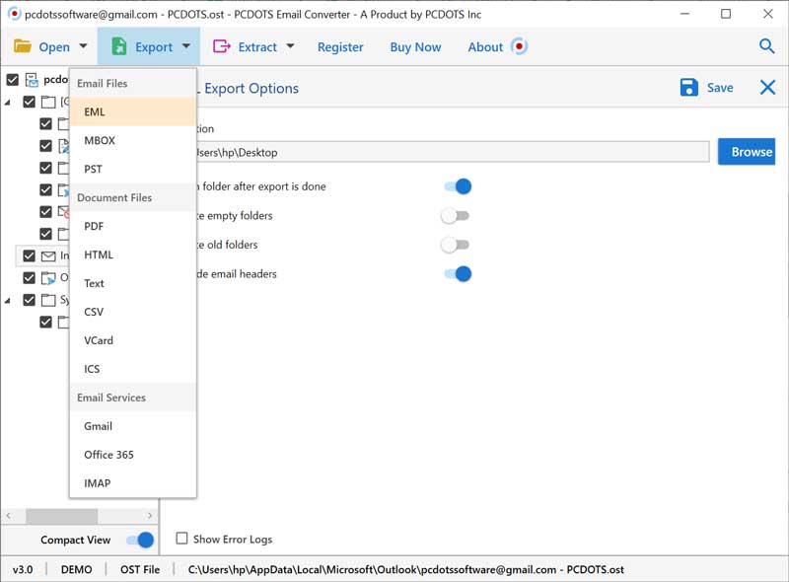Viewport: 789px width, 582px height.
Task: Click the destination path input field
Action: pos(452,152)
